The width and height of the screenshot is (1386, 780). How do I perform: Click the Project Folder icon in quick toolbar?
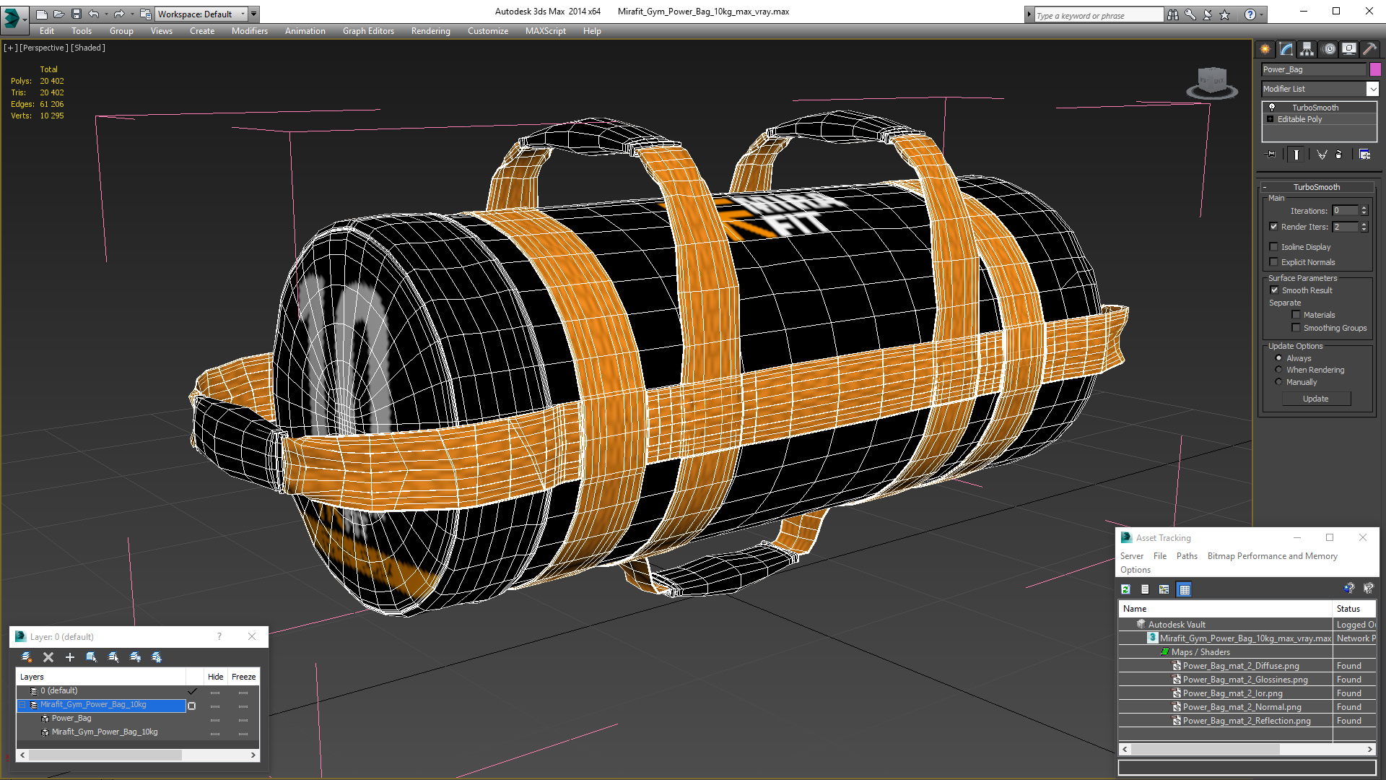[145, 14]
